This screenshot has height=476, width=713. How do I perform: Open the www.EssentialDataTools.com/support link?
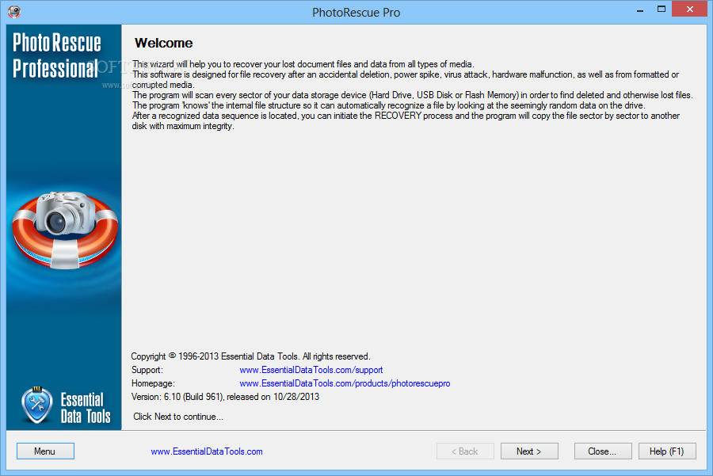click(x=311, y=370)
